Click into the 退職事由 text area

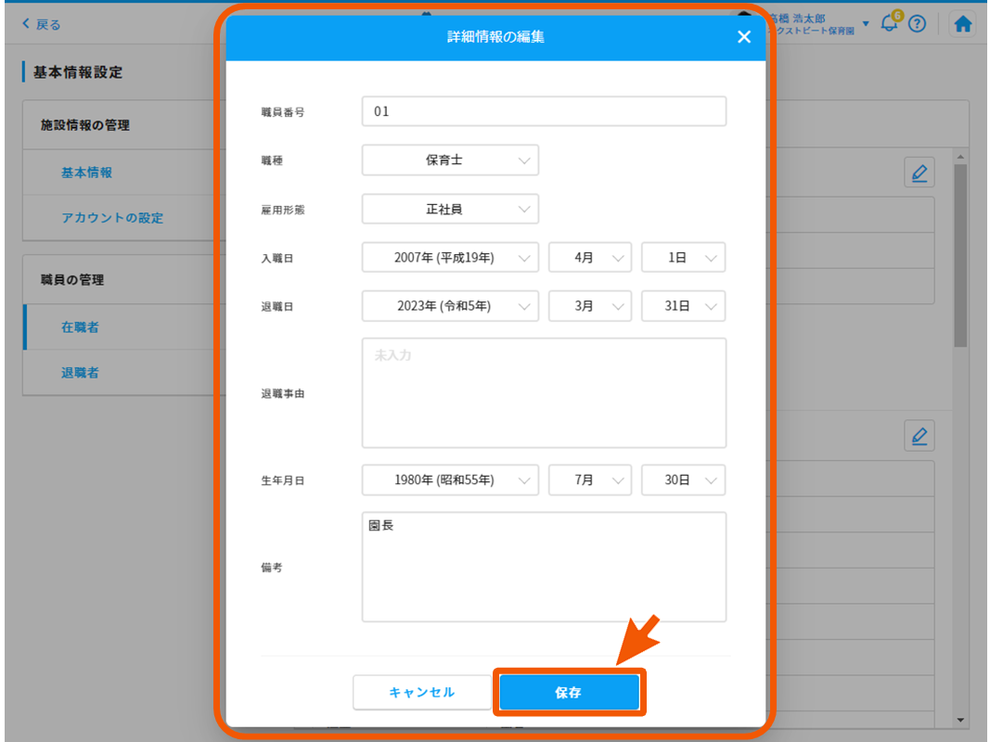[x=544, y=393]
